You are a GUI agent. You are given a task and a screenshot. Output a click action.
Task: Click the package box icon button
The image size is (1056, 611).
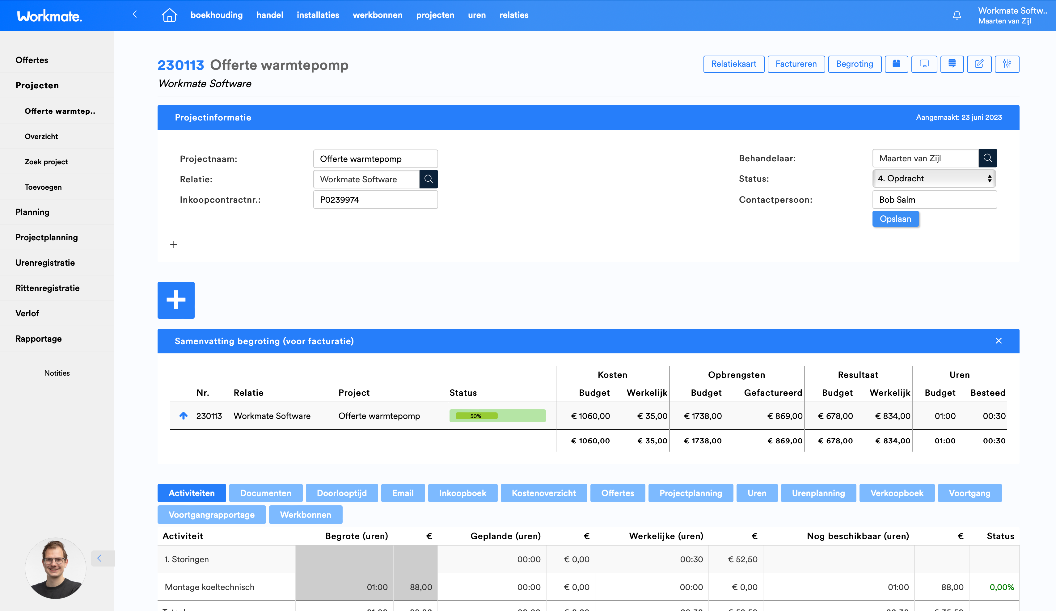896,64
